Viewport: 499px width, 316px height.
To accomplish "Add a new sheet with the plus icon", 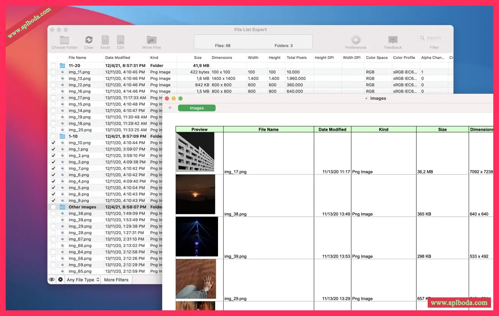I will [x=170, y=108].
